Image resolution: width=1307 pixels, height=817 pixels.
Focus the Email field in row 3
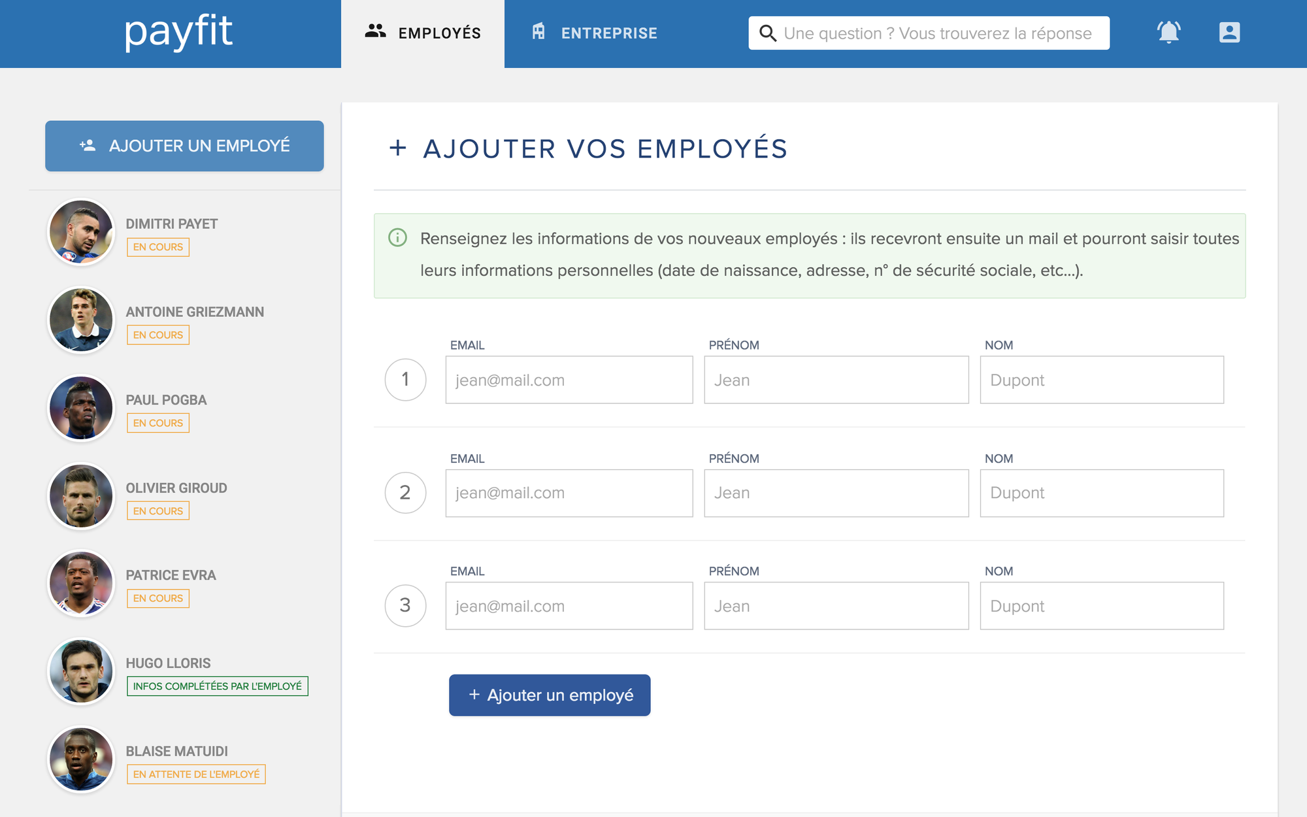coord(569,606)
